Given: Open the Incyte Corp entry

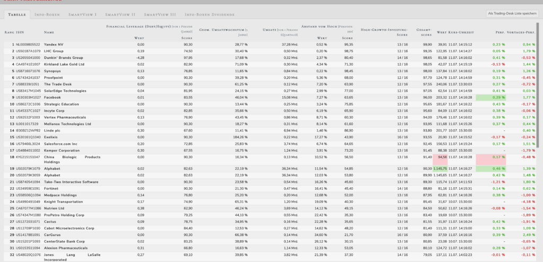Looking at the screenshot, I should click(55, 110).
